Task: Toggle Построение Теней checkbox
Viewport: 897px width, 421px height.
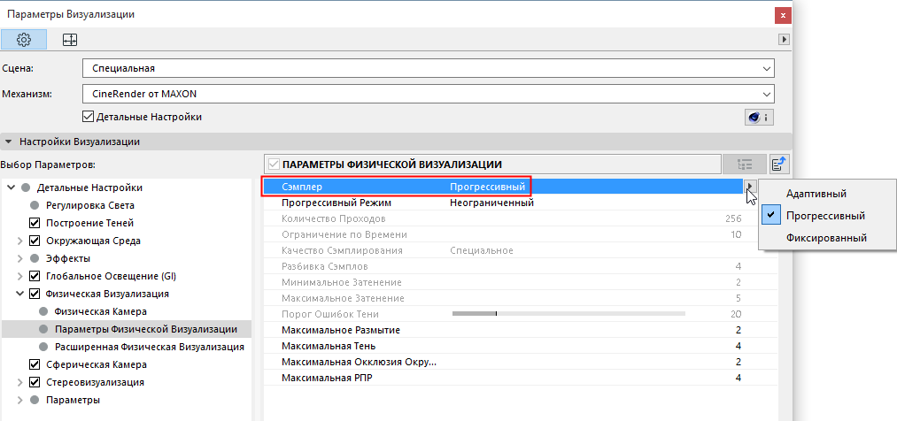Action: (35, 223)
